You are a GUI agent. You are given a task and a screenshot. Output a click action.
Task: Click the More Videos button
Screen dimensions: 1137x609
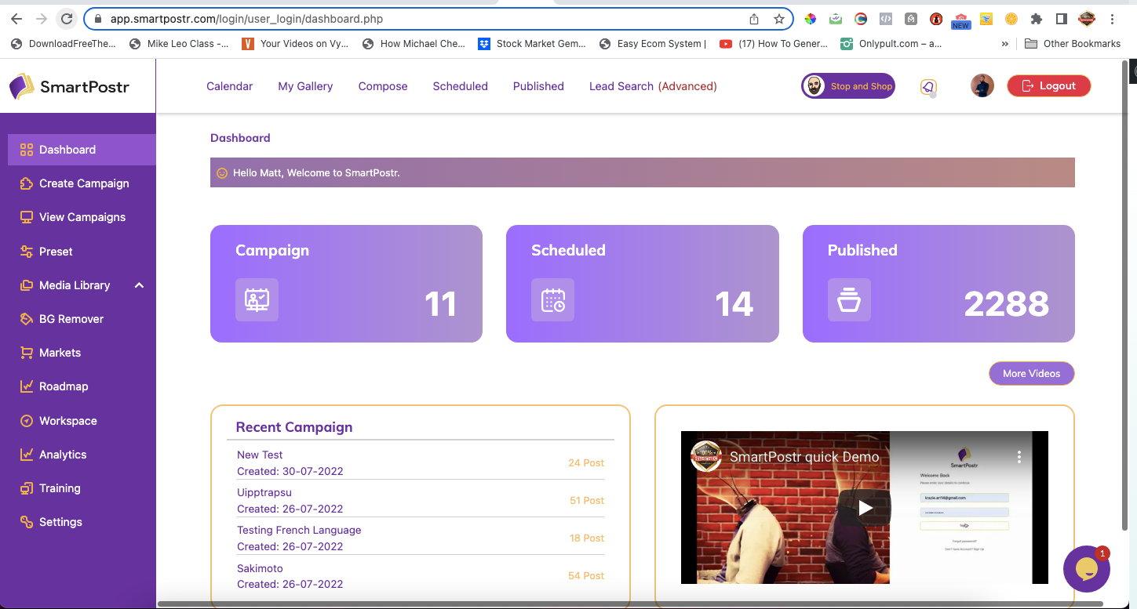pyautogui.click(x=1031, y=374)
